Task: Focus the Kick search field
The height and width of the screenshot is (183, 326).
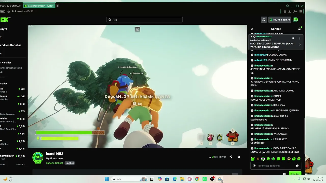Action: coord(144,20)
